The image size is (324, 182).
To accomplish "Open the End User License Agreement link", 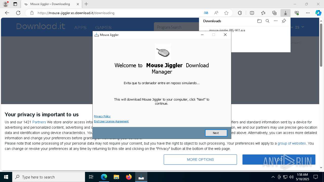I will click(x=111, y=121).
